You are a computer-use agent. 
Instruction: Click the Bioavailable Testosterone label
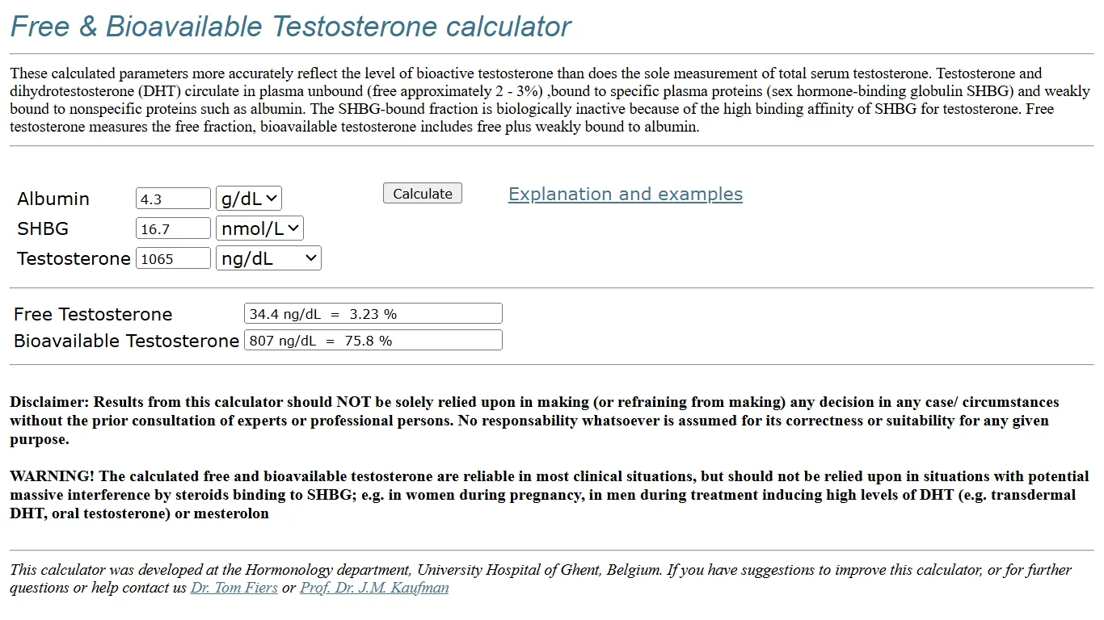point(126,341)
